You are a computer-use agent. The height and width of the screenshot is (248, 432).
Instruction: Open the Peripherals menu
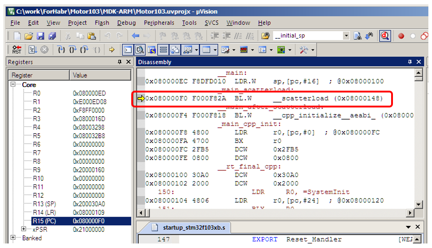pos(159,23)
